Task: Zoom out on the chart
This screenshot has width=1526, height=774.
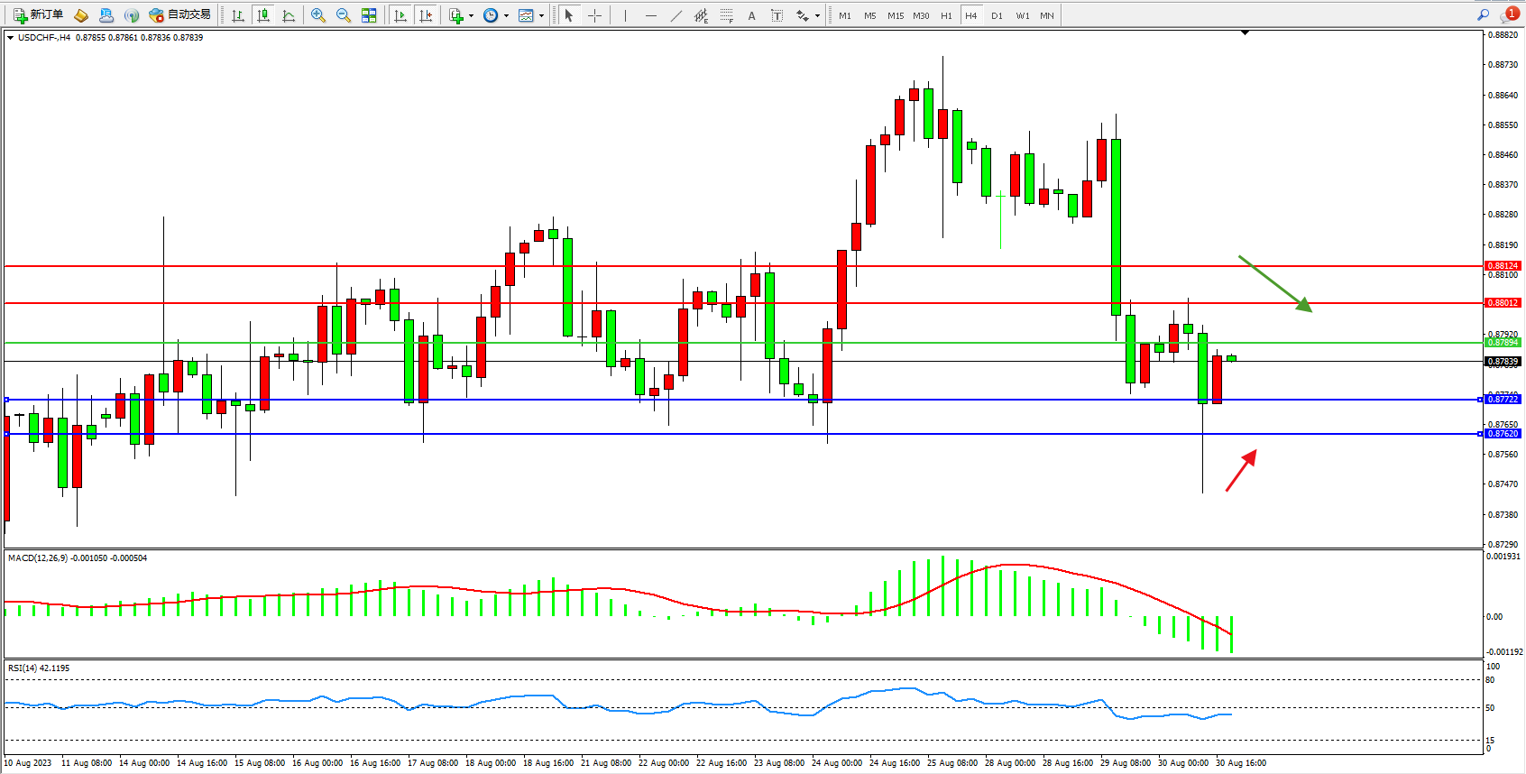Action: coord(344,15)
